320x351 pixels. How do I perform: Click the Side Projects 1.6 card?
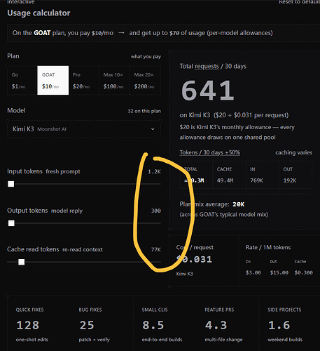click(289, 324)
